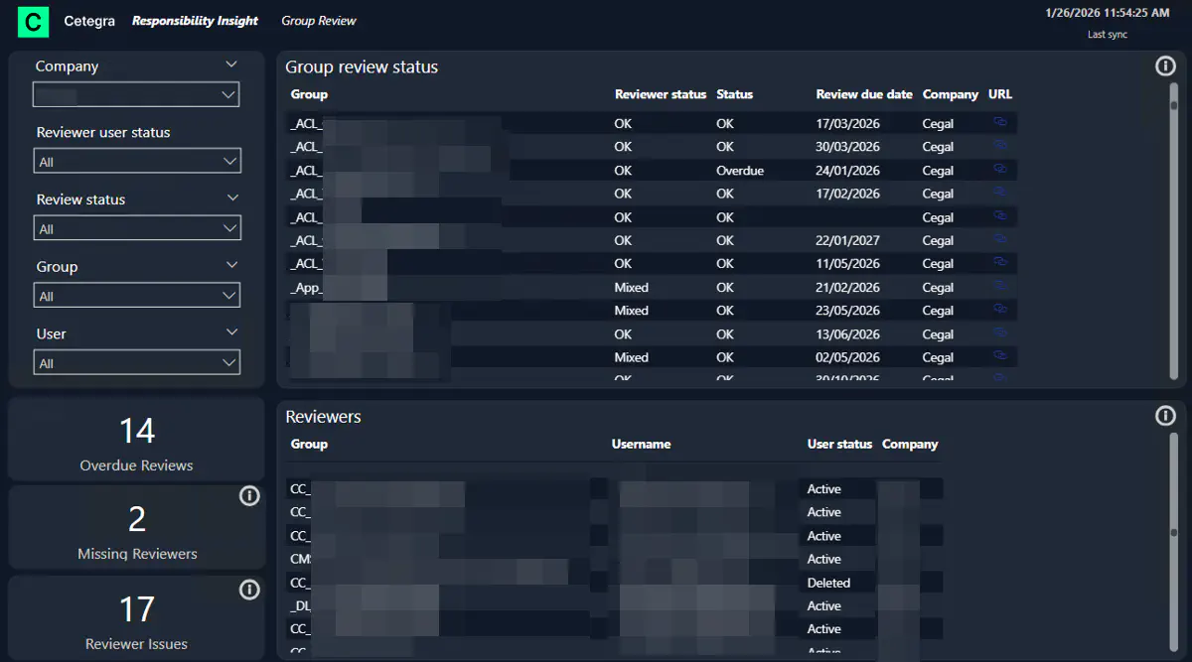Collapse the Company filter chevron

[x=231, y=65]
